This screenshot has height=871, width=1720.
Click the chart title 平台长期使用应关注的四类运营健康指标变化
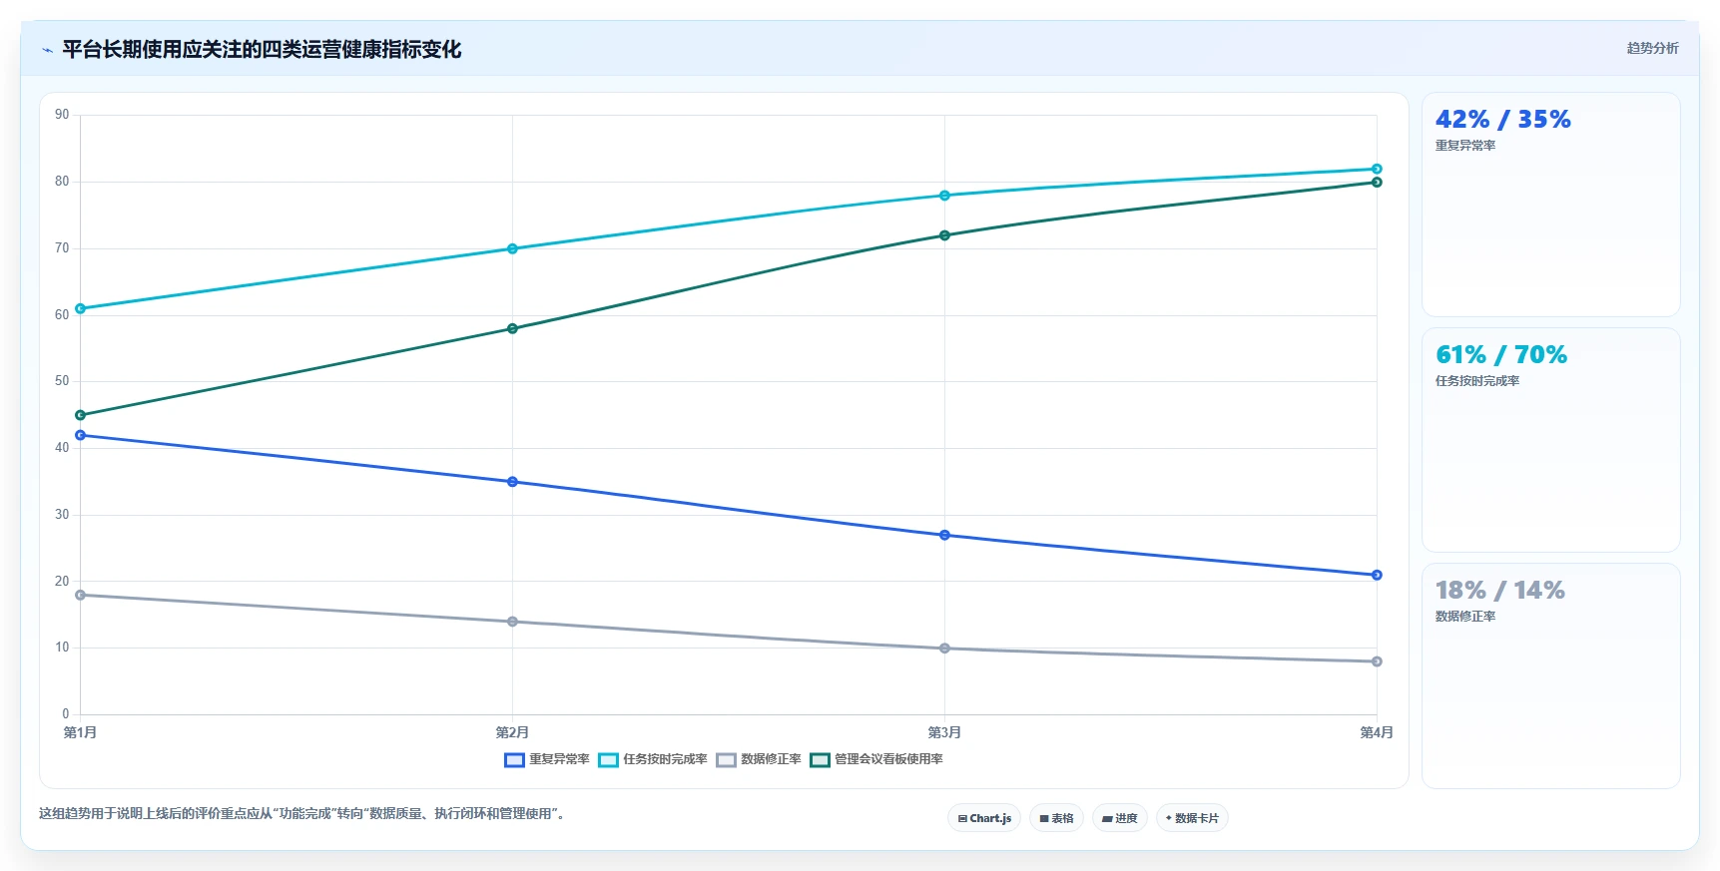tap(262, 50)
